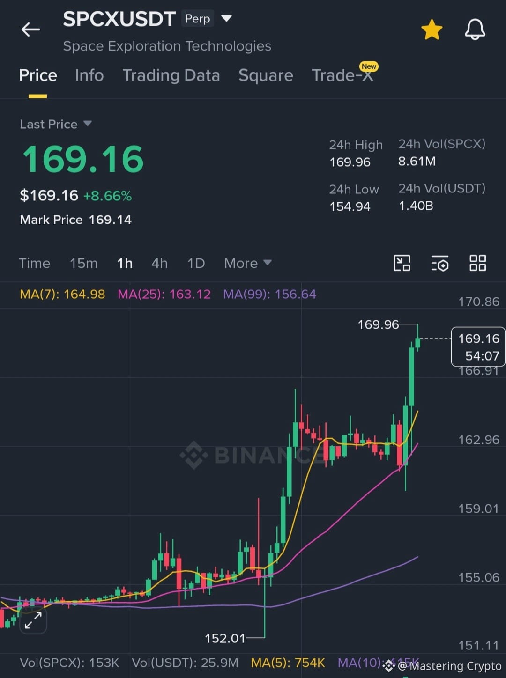The image size is (506, 678).
Task: Click the 24h High value 169.96
Action: tap(350, 162)
